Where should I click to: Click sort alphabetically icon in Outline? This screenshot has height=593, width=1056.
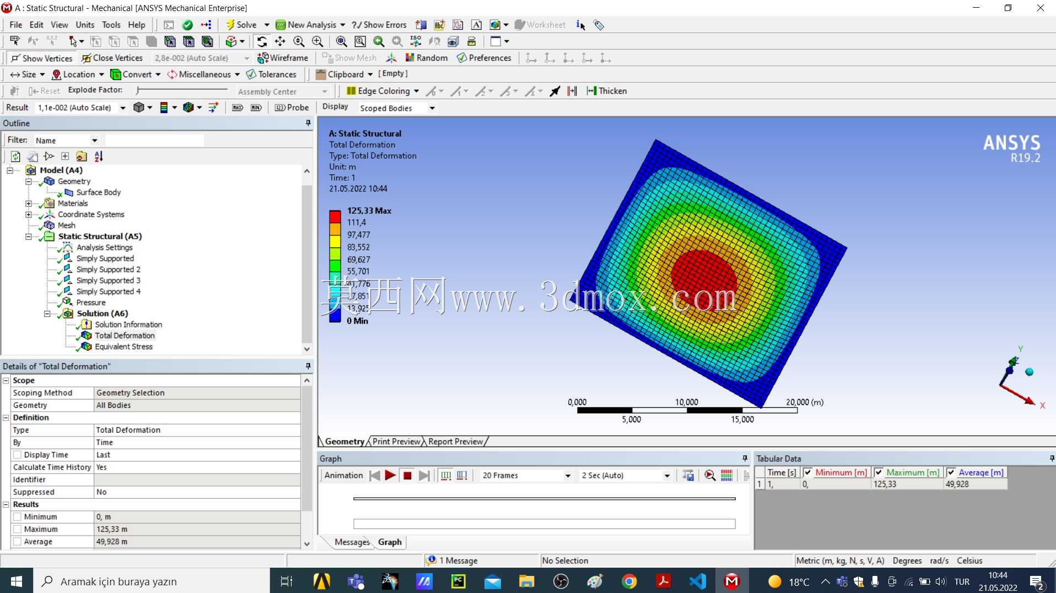(x=99, y=157)
